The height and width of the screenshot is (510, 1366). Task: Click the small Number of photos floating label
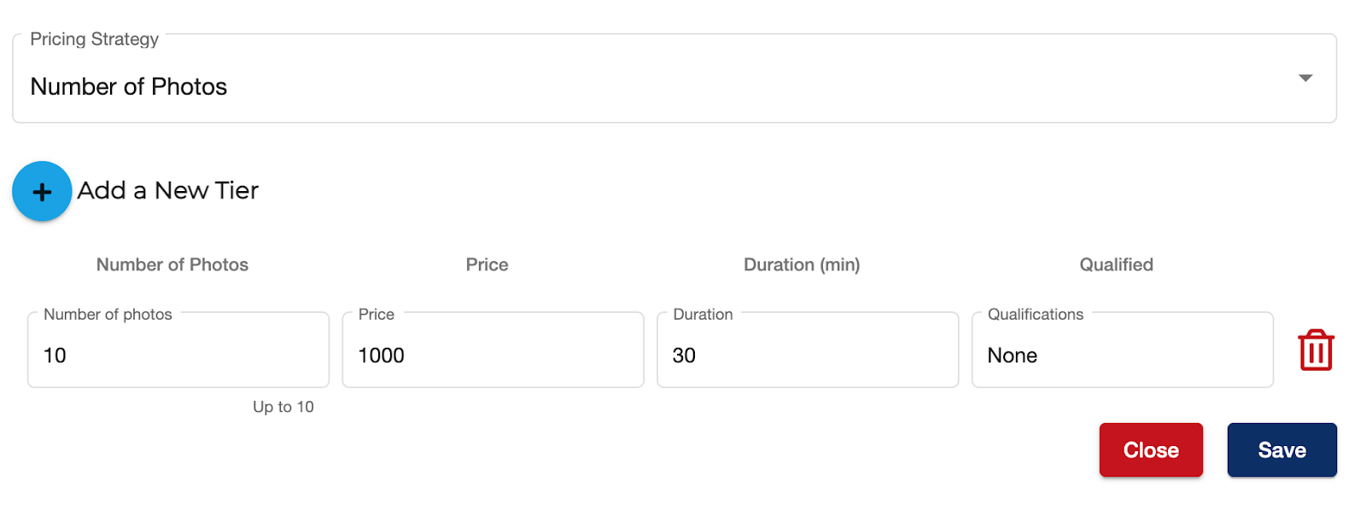pos(108,314)
